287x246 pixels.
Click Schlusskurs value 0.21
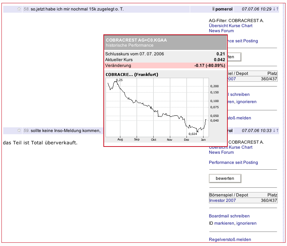220,54
